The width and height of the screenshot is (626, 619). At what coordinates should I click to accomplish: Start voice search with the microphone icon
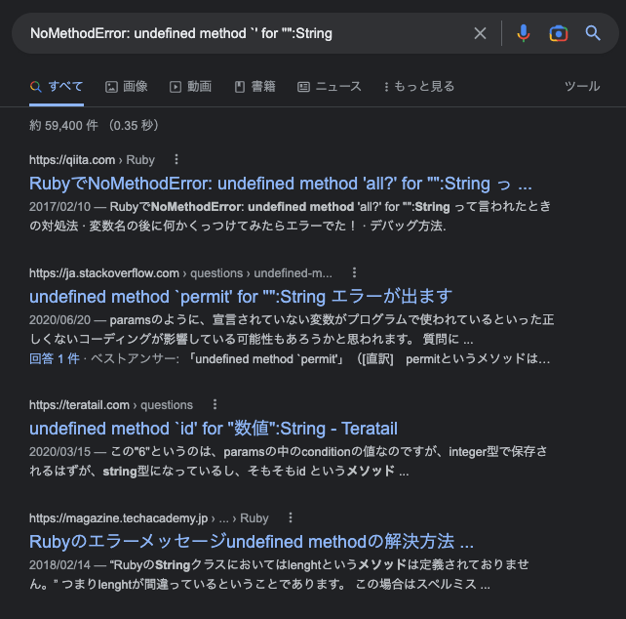click(523, 33)
